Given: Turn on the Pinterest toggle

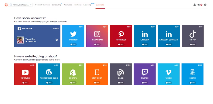Looking at the screenshot, I should click(121, 44).
